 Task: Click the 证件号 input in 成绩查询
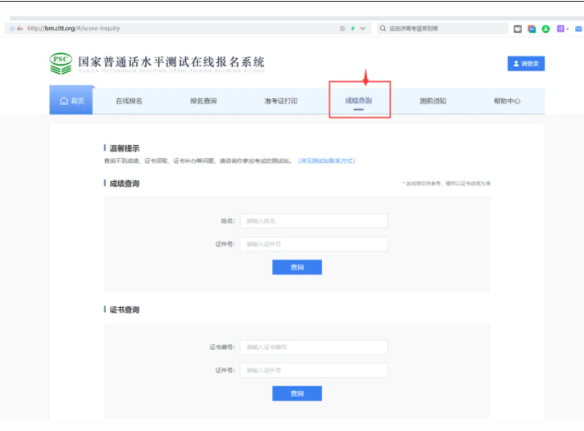tap(313, 243)
